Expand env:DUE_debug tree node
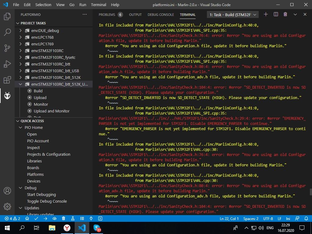Screen dimensions: 312x234 [20, 31]
